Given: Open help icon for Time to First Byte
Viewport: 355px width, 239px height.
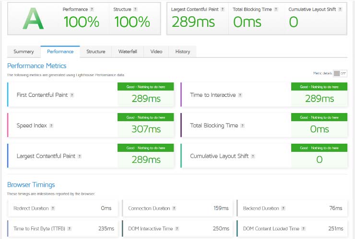Looking at the screenshot, I should (x=69, y=228).
